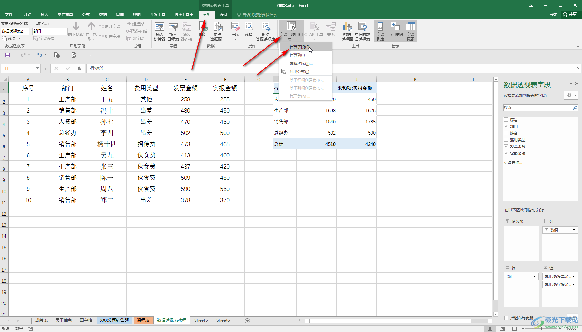Screen dimensions: 582x332
Task: Click the horizontal scrollbar track
Action: 480,321
